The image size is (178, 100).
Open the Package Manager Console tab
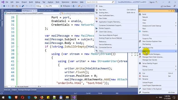pyautogui.click(x=27, y=89)
